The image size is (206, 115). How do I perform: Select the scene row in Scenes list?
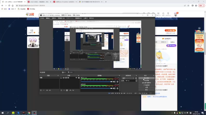click(49, 78)
